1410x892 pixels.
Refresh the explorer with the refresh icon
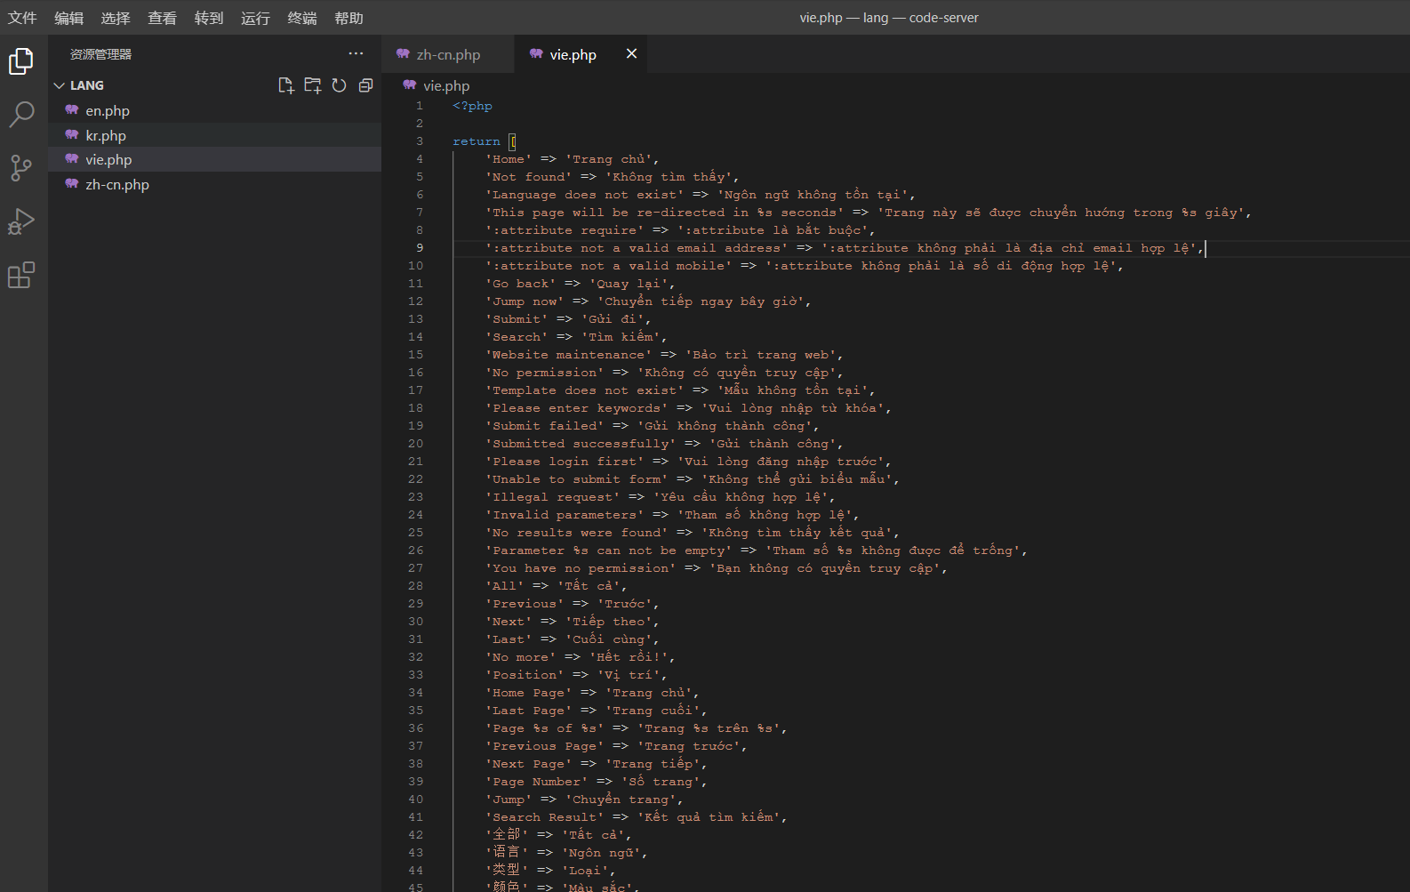coord(339,85)
